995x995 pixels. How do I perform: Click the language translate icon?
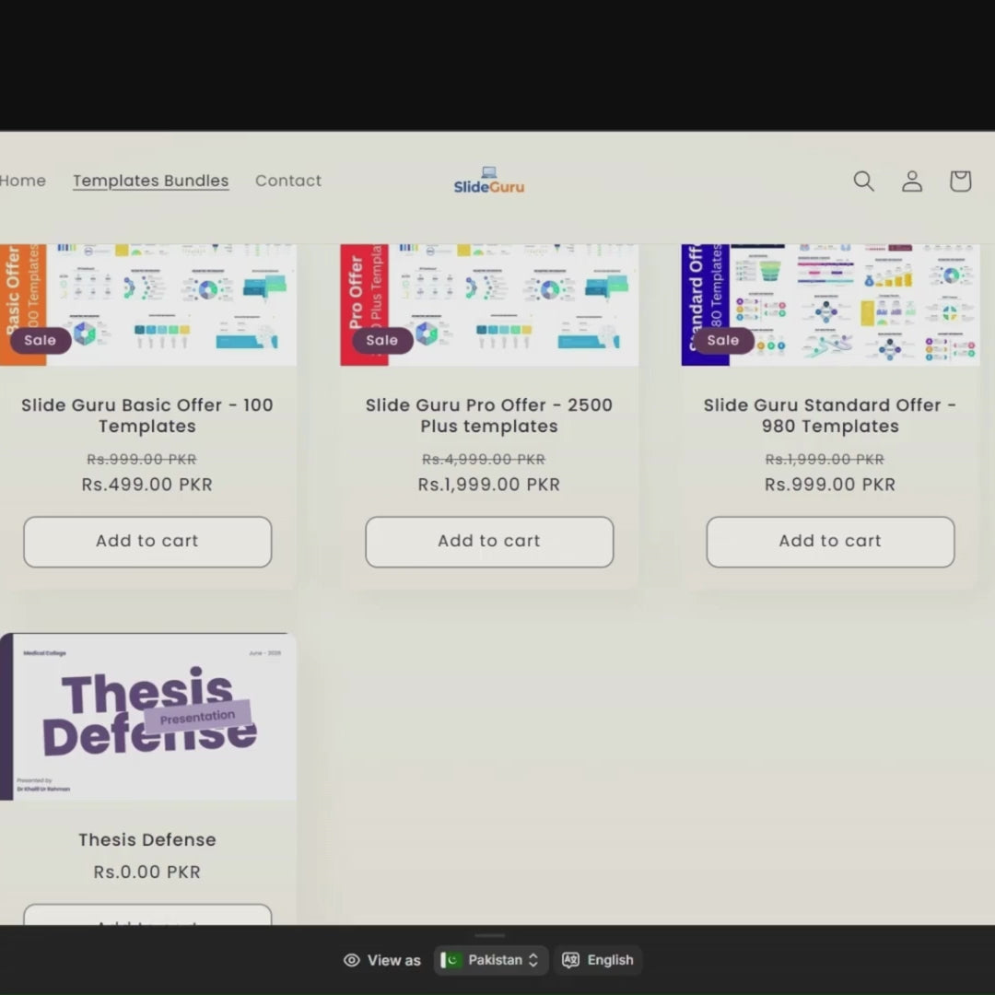[x=570, y=959]
